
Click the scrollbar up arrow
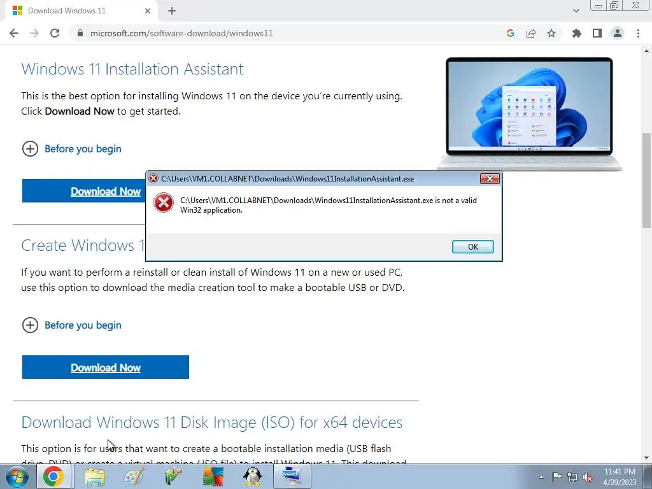pos(646,51)
